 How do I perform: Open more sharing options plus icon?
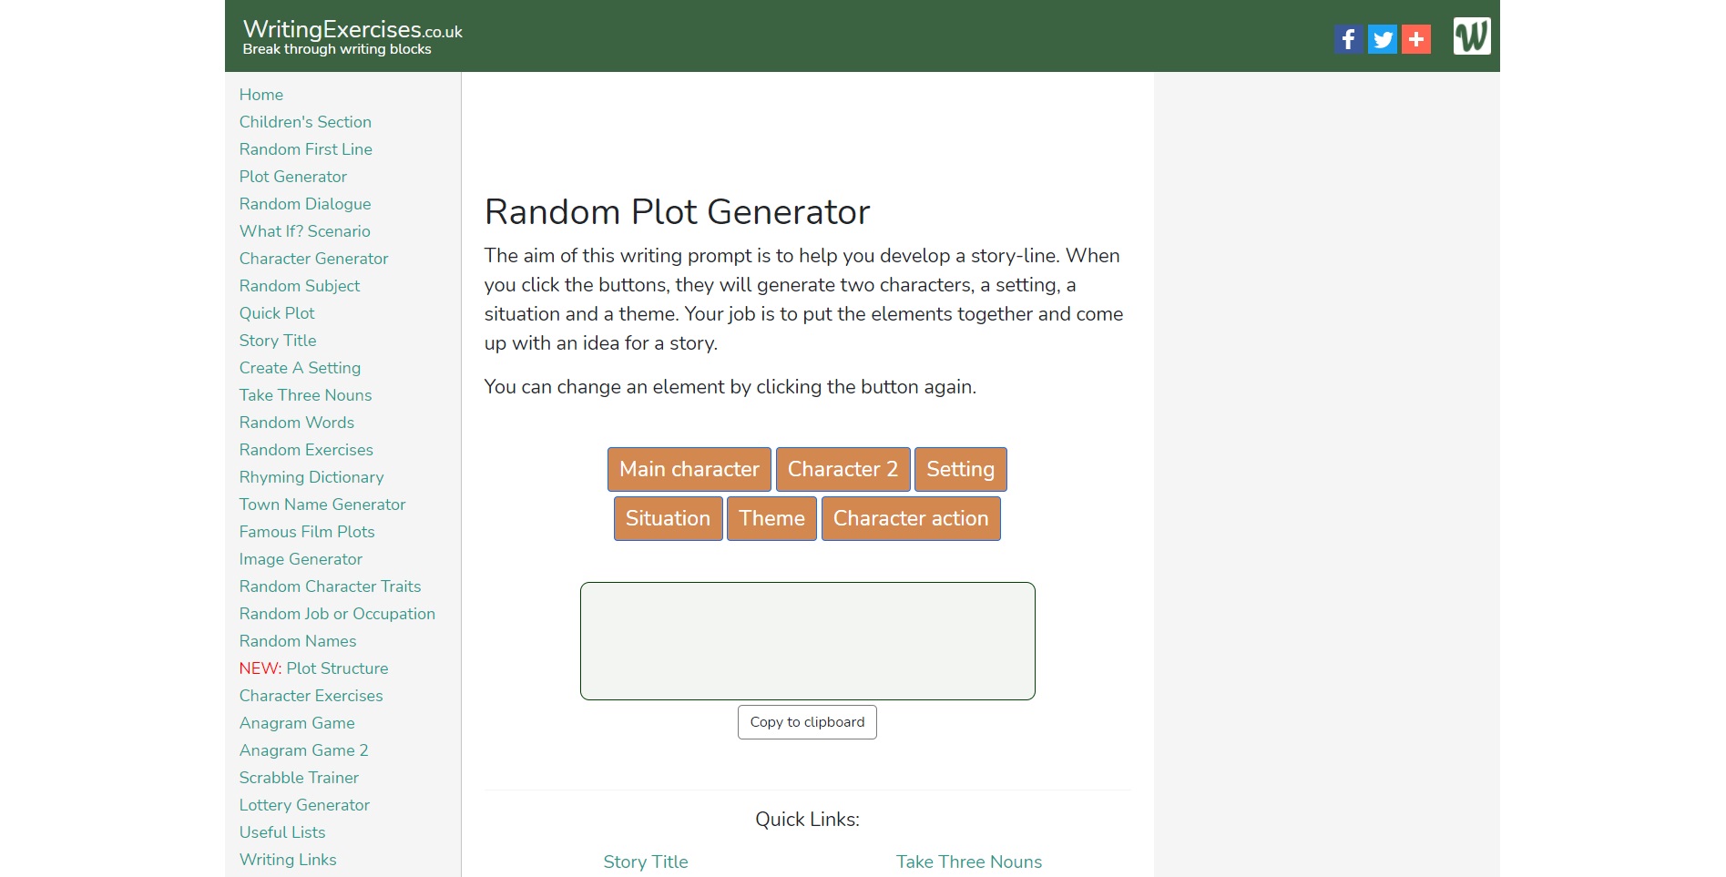tap(1416, 39)
